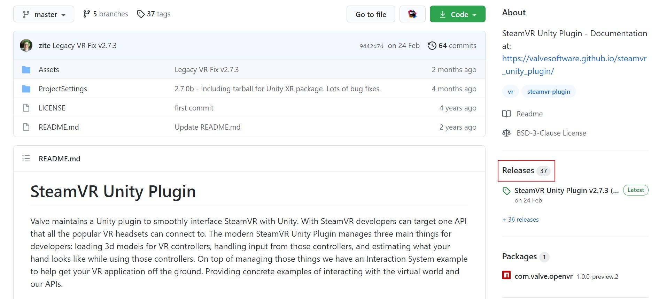Click the Rider IDE open icon
Image resolution: width=659 pixels, height=299 pixels.
pyautogui.click(x=412, y=14)
